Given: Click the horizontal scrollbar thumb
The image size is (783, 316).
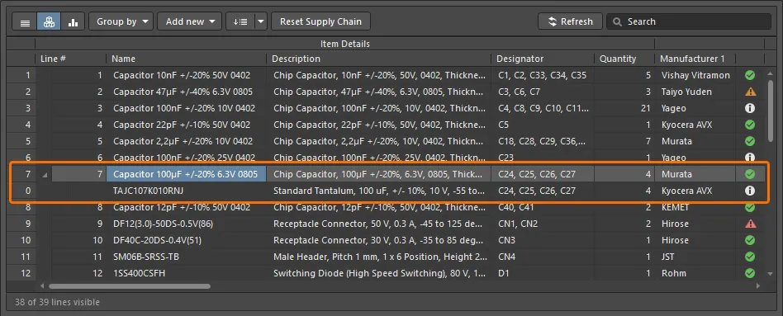Looking at the screenshot, I should [130, 286].
